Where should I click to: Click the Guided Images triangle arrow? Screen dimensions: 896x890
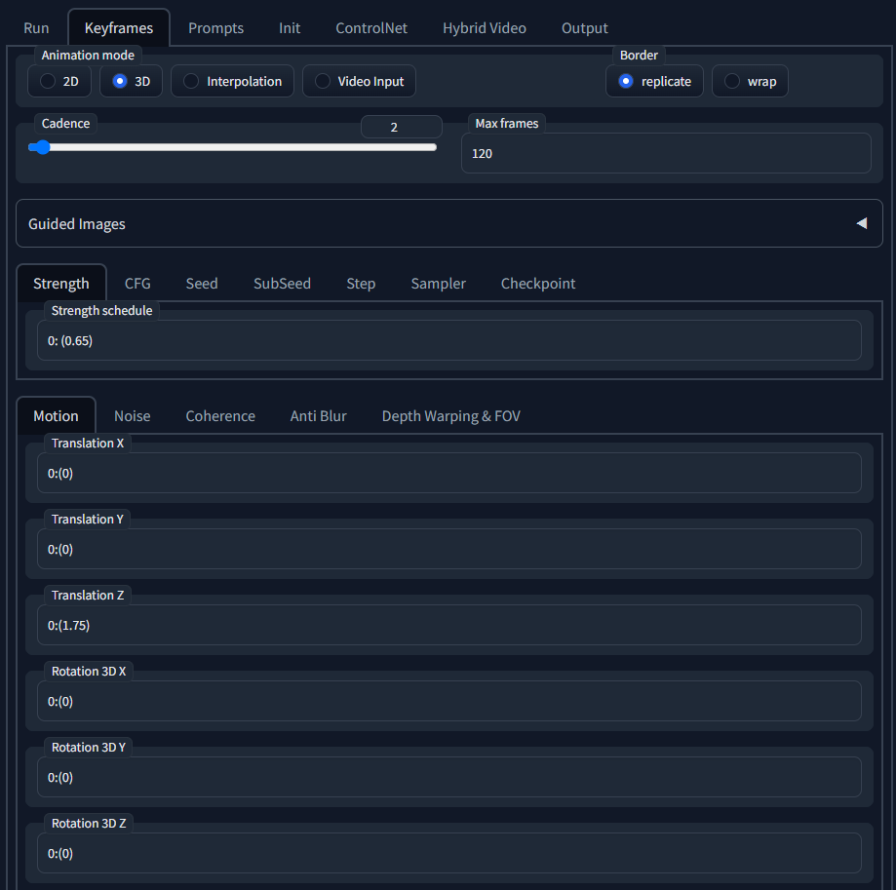point(862,223)
